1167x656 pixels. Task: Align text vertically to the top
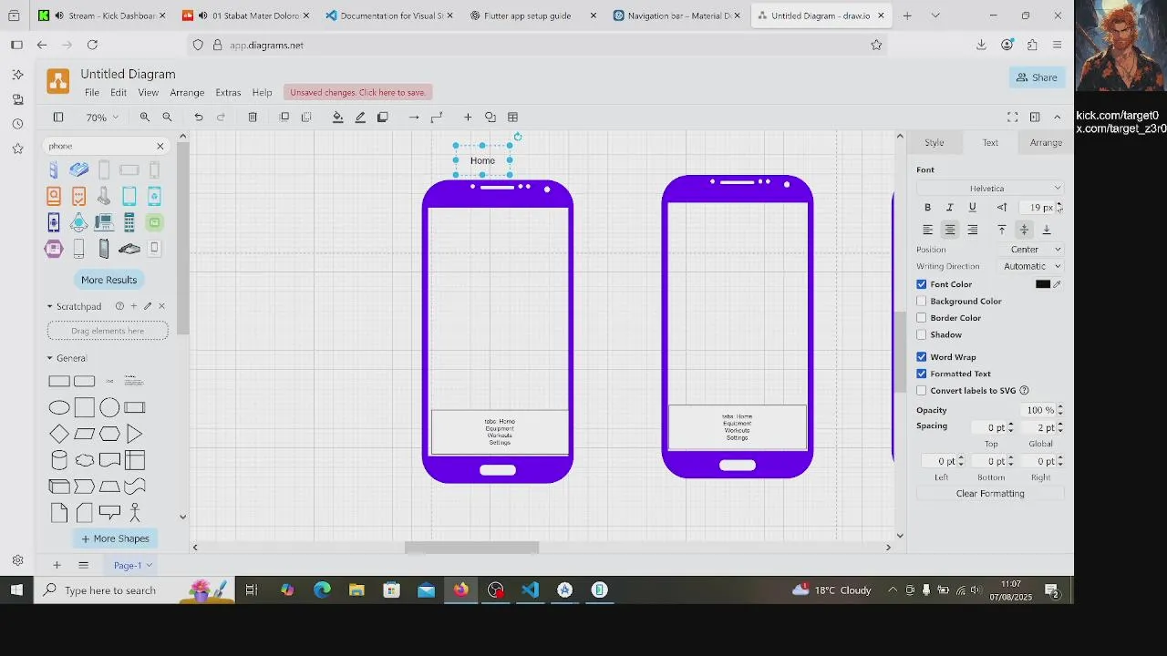[x=1002, y=230]
